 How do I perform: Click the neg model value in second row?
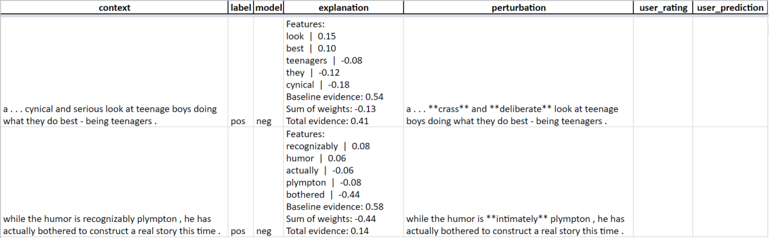[264, 231]
